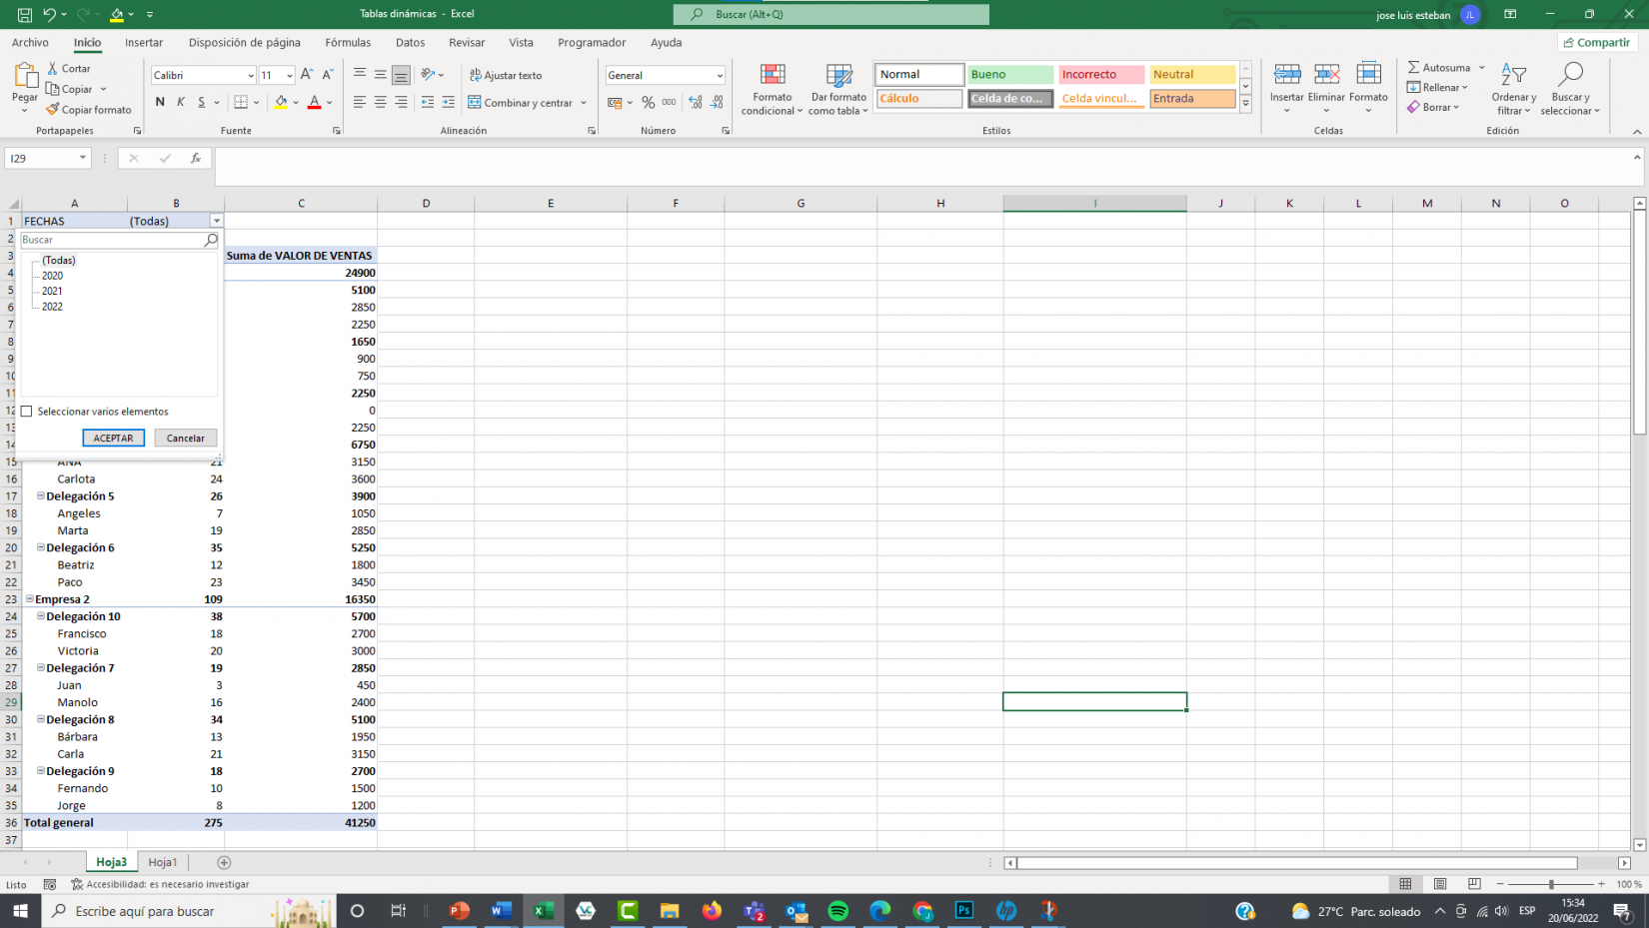
Task: Switch to the Insertar ribbon tab
Action: (144, 42)
